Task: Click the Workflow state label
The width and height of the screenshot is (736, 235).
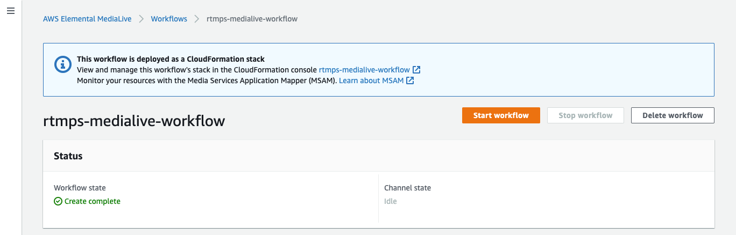Action: (80, 188)
